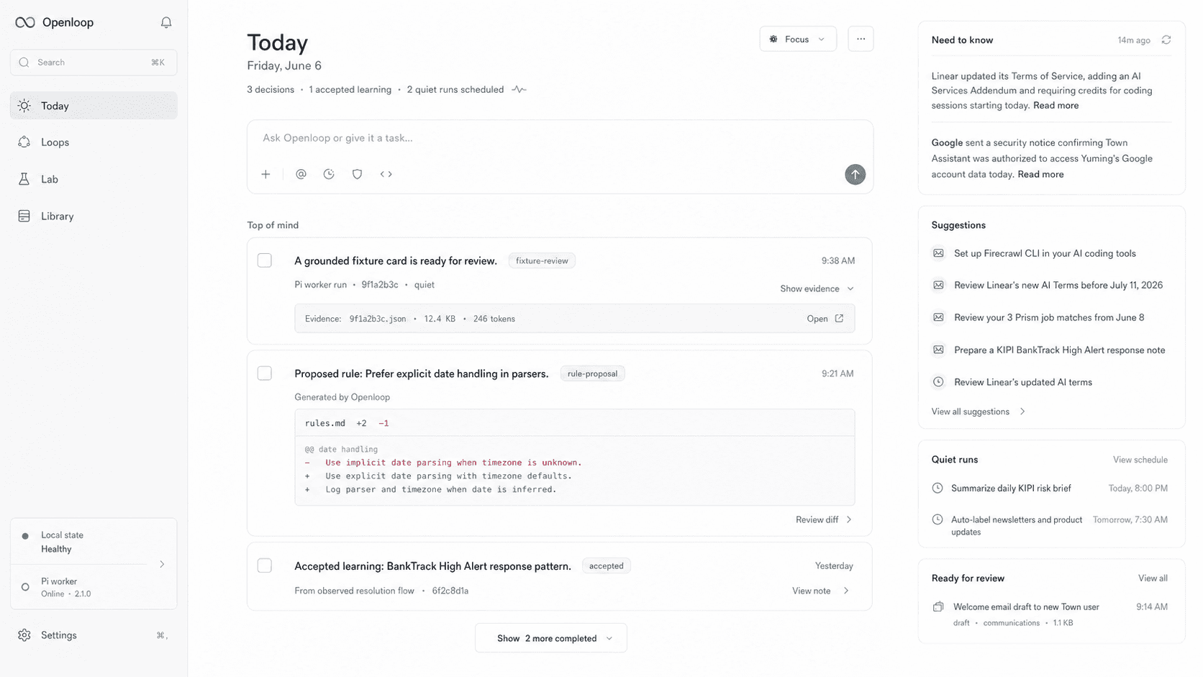The height and width of the screenshot is (677, 1203).
Task: Click the 1 accepted learning summary text
Action: pos(350,90)
